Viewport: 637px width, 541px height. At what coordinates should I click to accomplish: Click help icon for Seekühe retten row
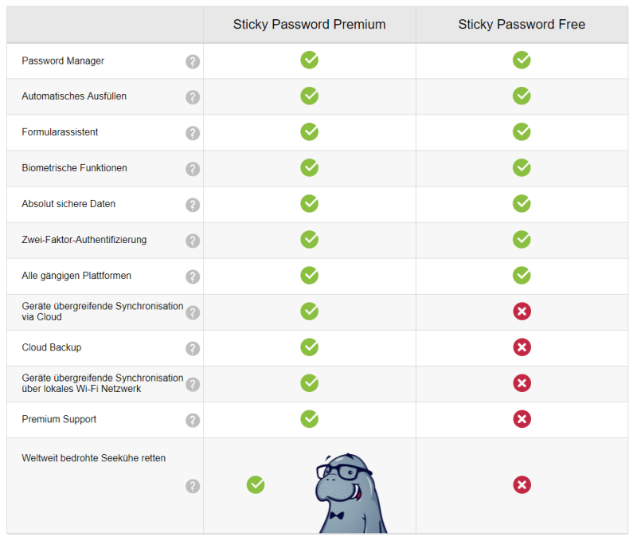pyautogui.click(x=193, y=486)
